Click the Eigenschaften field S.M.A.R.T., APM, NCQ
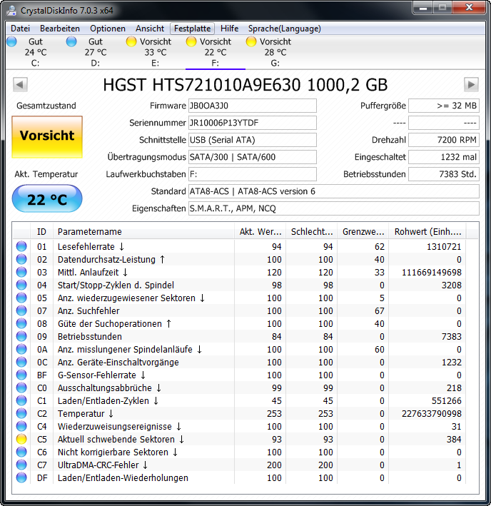Viewport: 491px width, 506px height. pyautogui.click(x=334, y=208)
